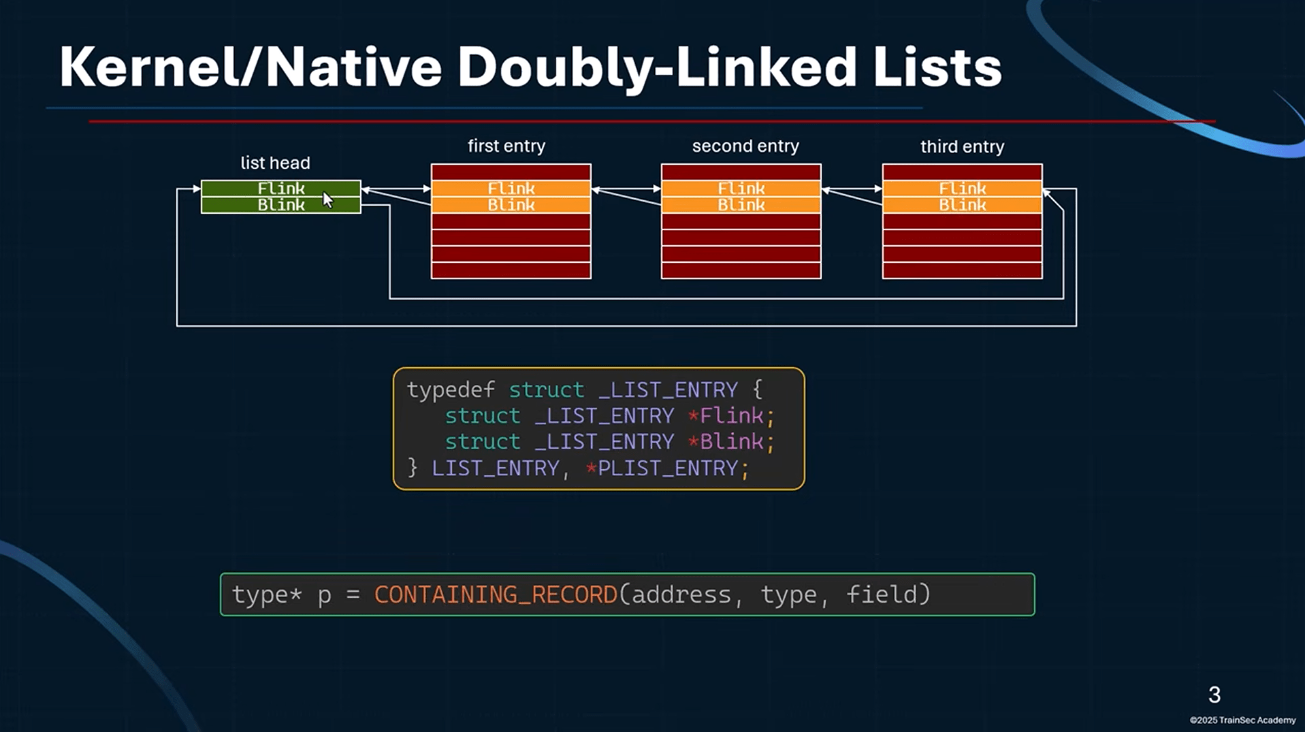Click the CONTAINING_RECORD macro text
Image resolution: width=1305 pixels, height=732 pixels.
tap(495, 594)
